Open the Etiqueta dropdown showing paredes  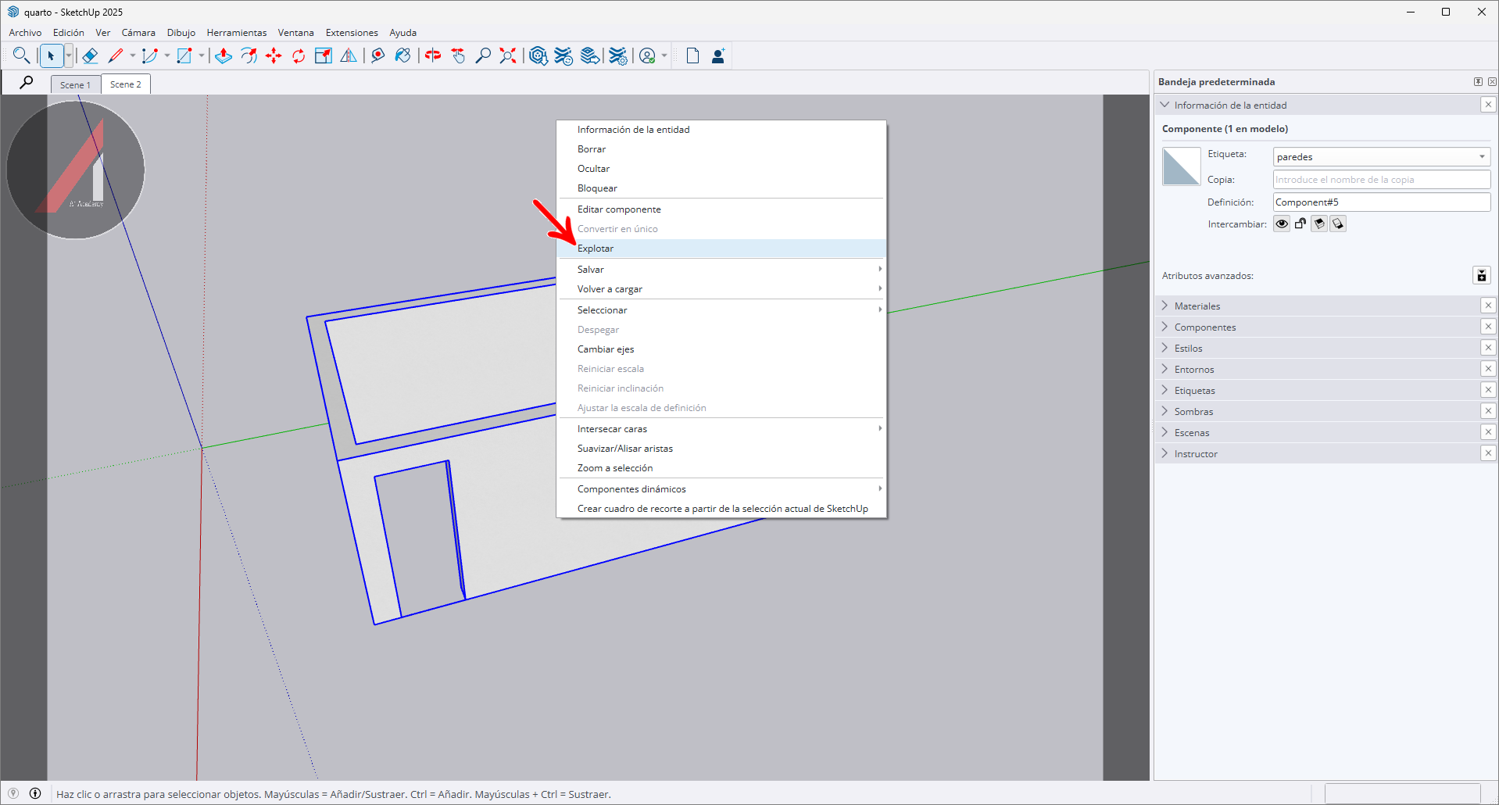pos(1381,157)
